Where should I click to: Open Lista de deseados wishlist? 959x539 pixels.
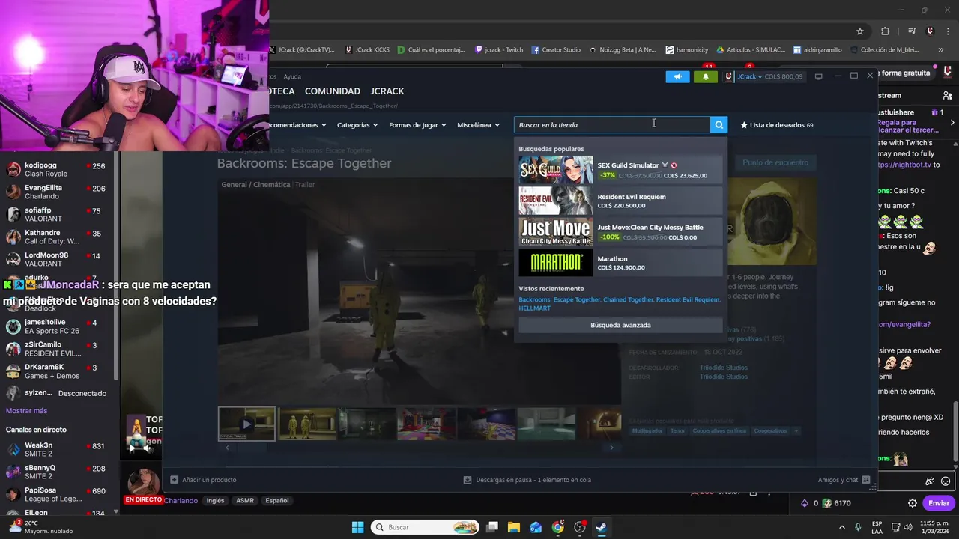pyautogui.click(x=777, y=125)
